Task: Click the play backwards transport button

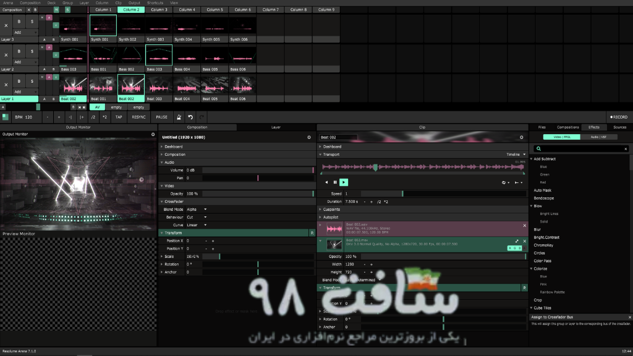Action: [x=326, y=182]
